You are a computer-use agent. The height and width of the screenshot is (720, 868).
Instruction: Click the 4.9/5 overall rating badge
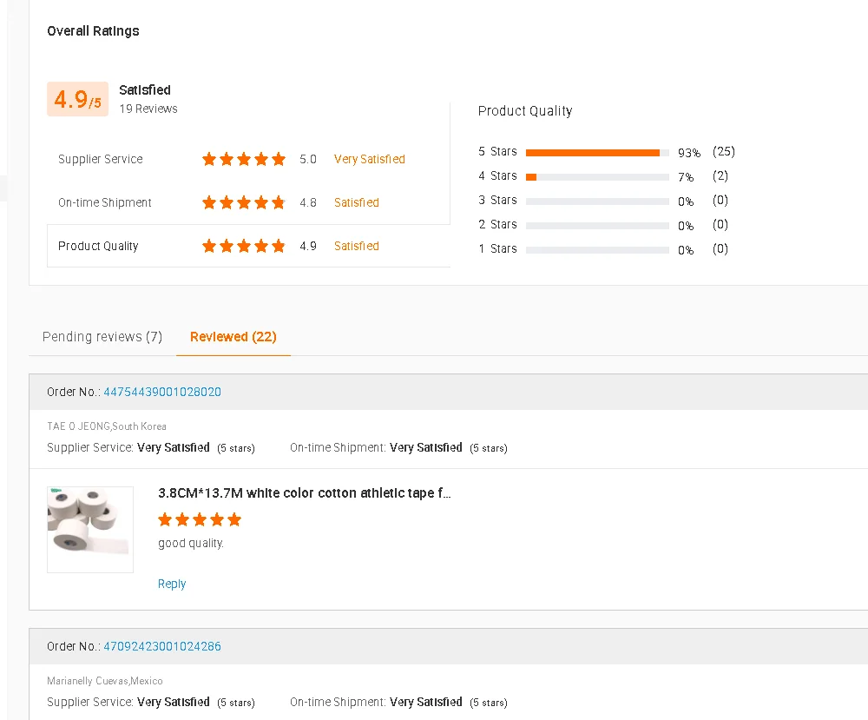[x=77, y=100]
